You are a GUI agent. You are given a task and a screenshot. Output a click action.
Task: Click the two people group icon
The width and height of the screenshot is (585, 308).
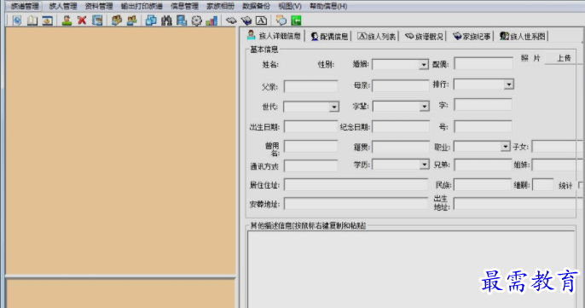[x=131, y=20]
